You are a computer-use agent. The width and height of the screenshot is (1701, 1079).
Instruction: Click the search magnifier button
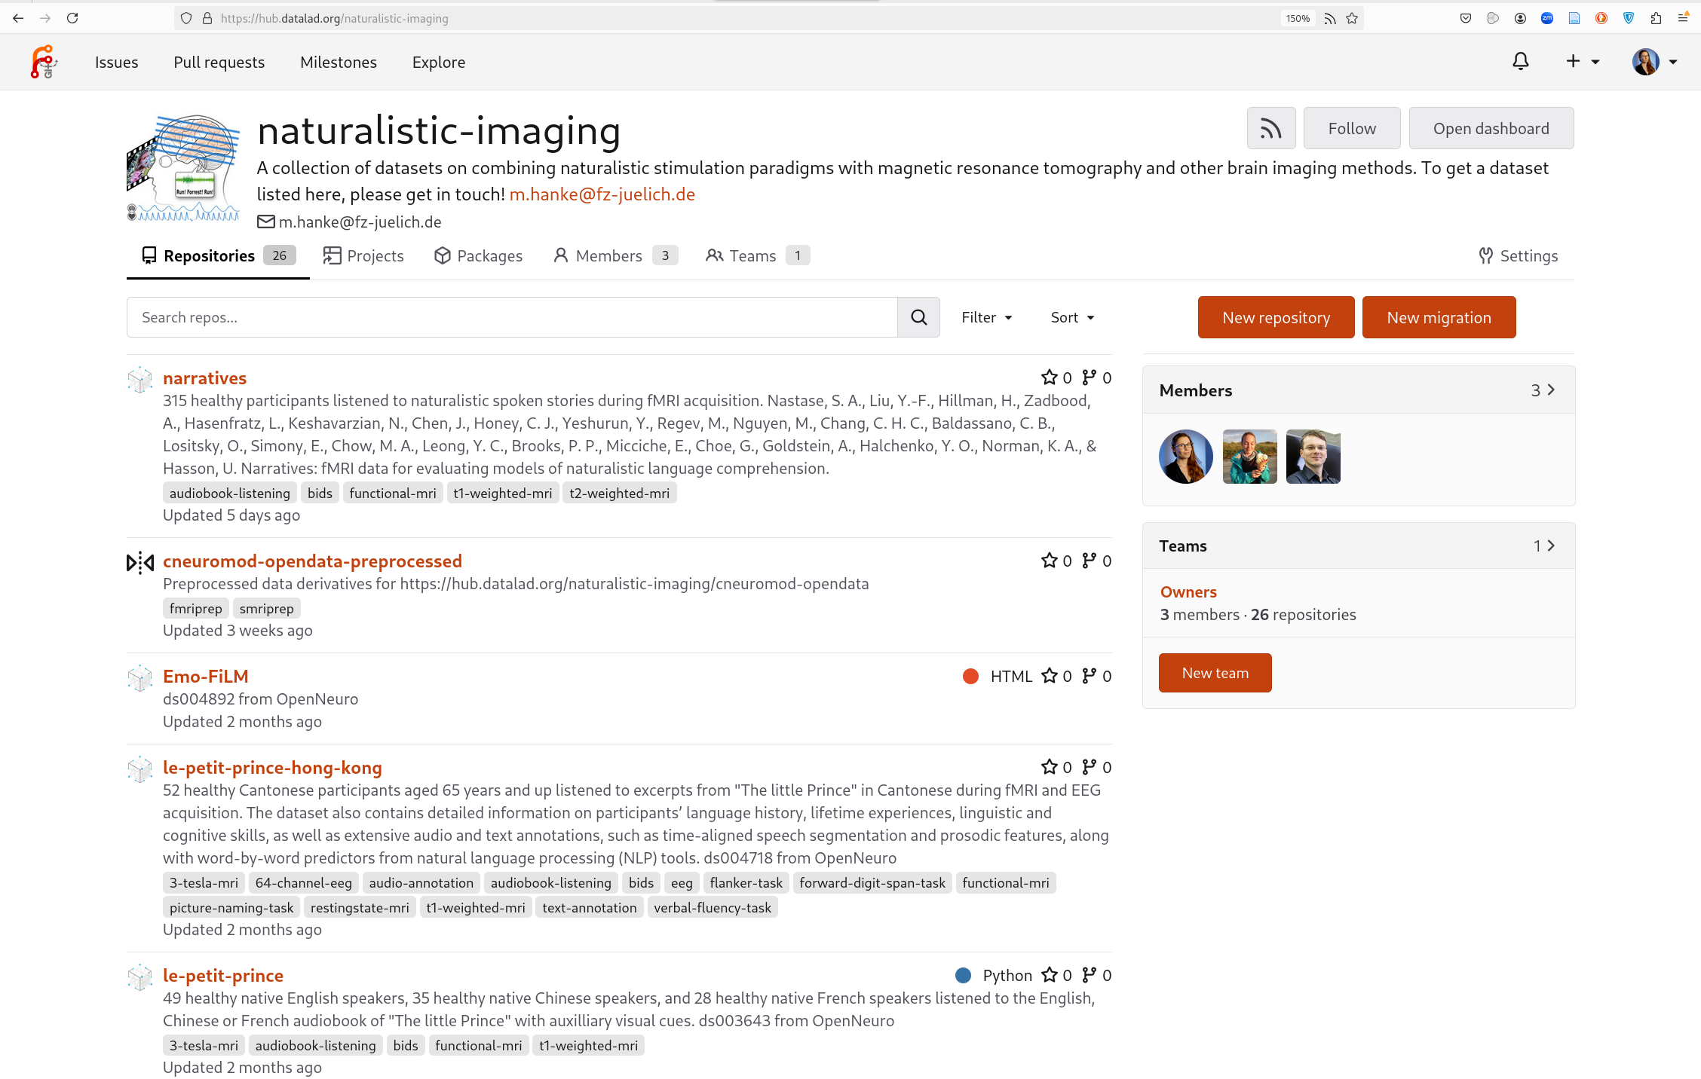918,317
